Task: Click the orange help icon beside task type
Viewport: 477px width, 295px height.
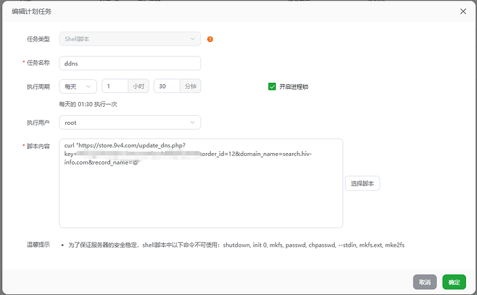Action: click(210, 39)
